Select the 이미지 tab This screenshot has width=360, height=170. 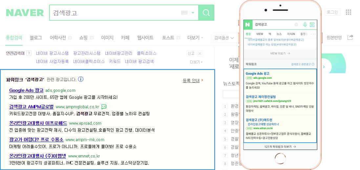pyautogui.click(x=107, y=38)
